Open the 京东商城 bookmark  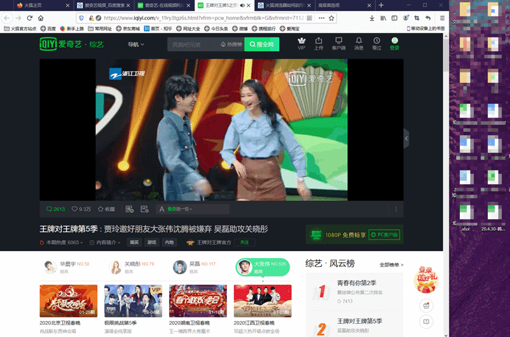tap(128, 29)
